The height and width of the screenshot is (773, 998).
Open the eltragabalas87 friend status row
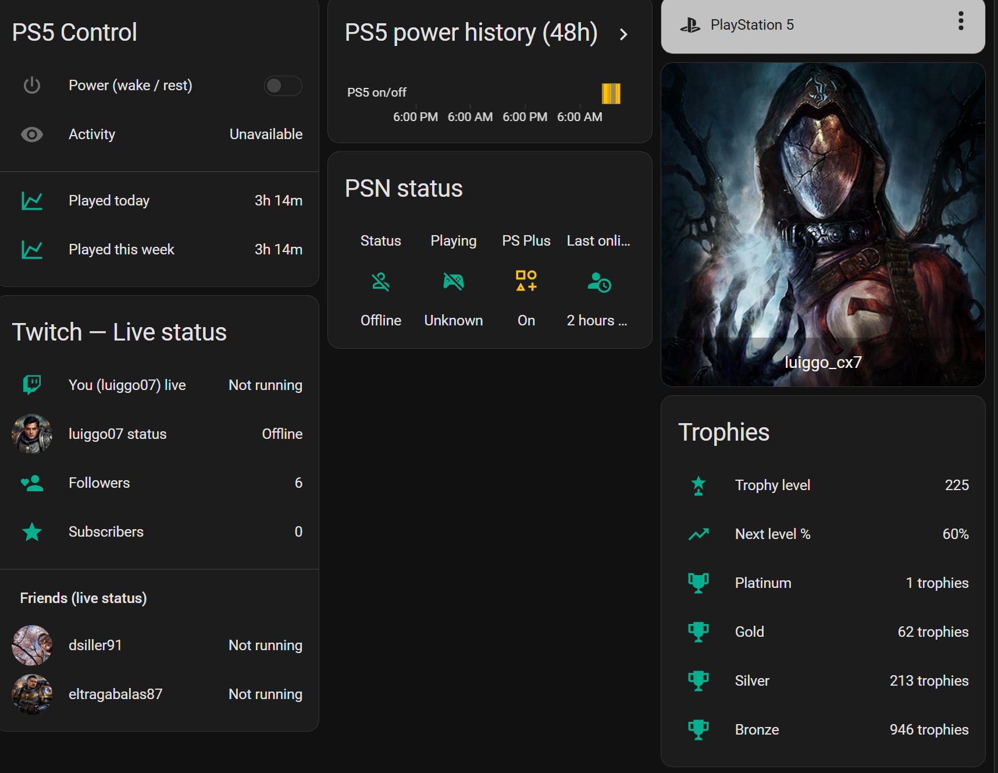coord(157,694)
